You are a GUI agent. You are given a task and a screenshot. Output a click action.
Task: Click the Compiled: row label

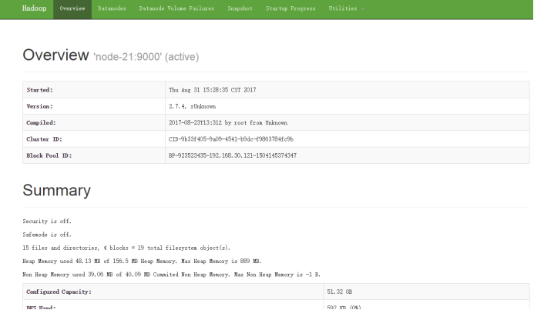coord(41,123)
